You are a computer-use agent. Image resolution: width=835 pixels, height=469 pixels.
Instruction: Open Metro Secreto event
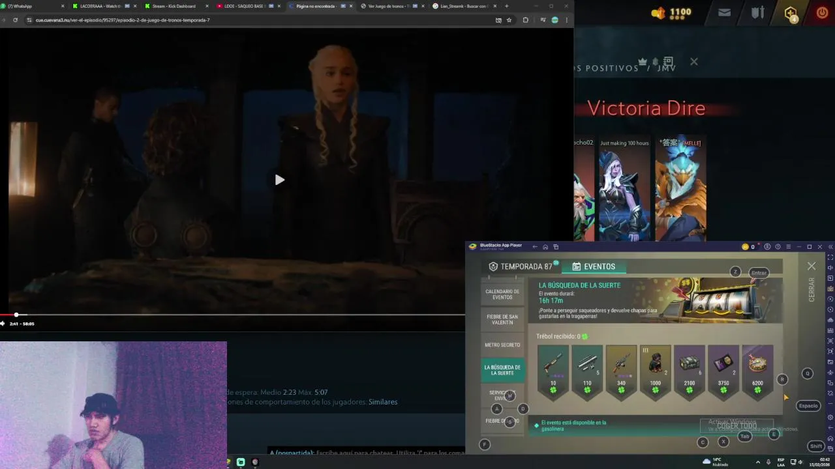point(502,345)
